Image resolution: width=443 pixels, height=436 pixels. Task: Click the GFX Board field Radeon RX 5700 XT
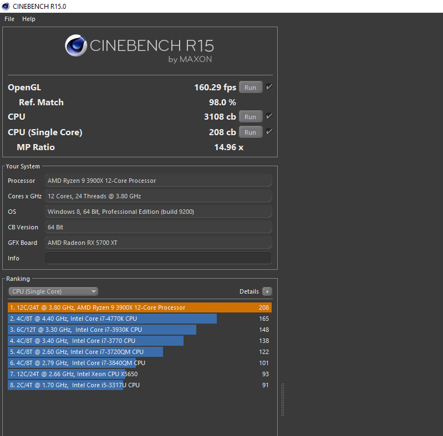(x=158, y=243)
